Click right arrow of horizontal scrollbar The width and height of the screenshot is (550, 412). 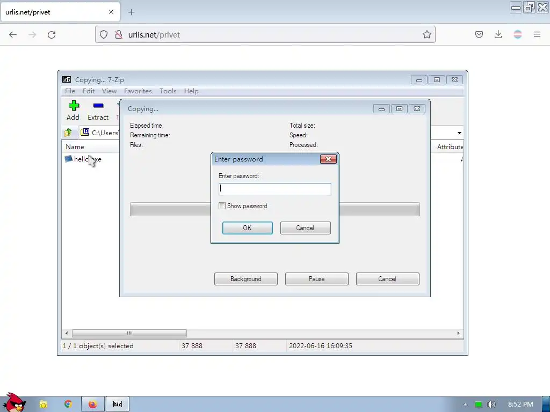coord(458,333)
